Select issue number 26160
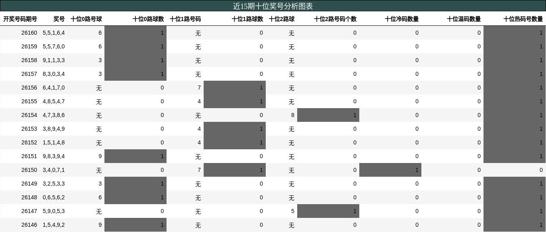Viewport: 546px width, 232px height. [x=29, y=33]
